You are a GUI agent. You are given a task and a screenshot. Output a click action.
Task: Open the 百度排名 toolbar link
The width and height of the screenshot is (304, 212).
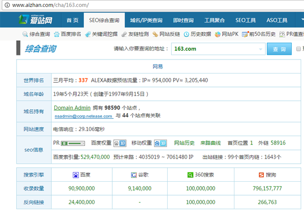(x=71, y=34)
